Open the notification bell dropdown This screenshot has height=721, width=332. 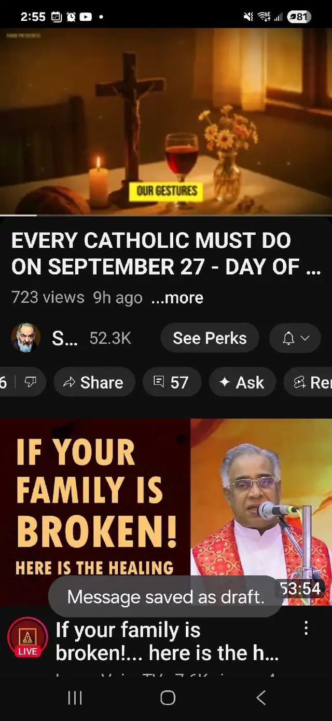(x=296, y=338)
